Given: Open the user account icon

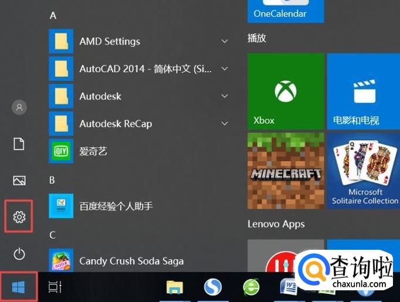Looking at the screenshot, I should click(19, 107).
